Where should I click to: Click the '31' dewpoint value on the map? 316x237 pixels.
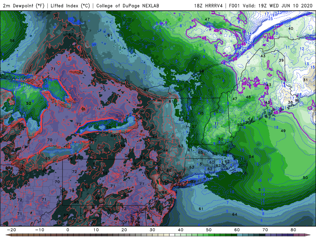[305, 80]
